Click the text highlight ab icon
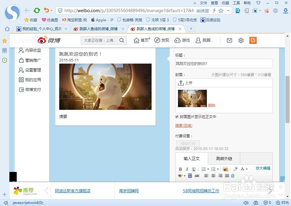This screenshot has height=206, width=291. tap(180, 176)
